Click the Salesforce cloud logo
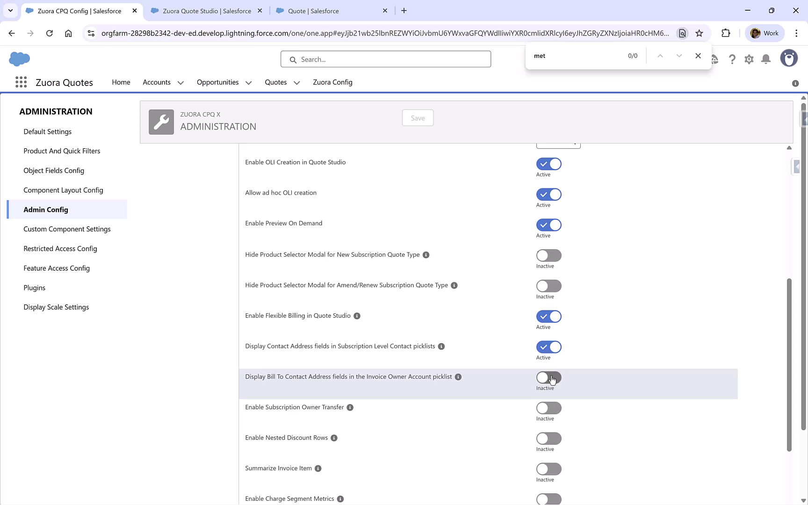 click(x=20, y=59)
